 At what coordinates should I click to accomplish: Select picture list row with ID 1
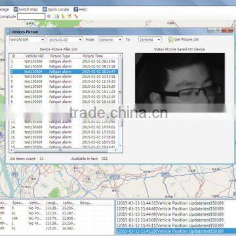pyautogui.click(x=64, y=62)
